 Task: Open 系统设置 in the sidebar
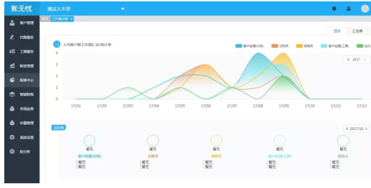coord(22,137)
